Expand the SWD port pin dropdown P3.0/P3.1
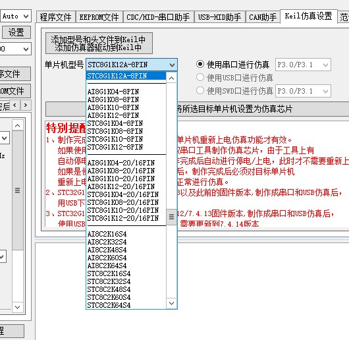The width and height of the screenshot is (349, 340). pos(303,91)
